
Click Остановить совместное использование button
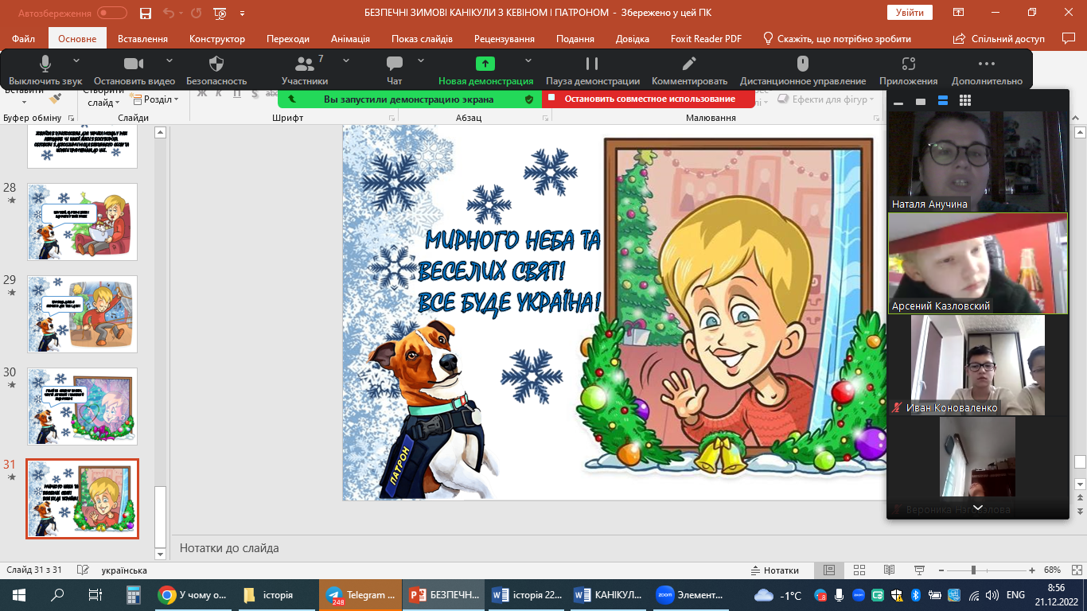(x=649, y=99)
